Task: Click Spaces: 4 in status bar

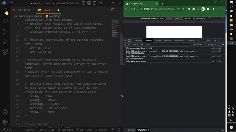Action: tap(30, 130)
